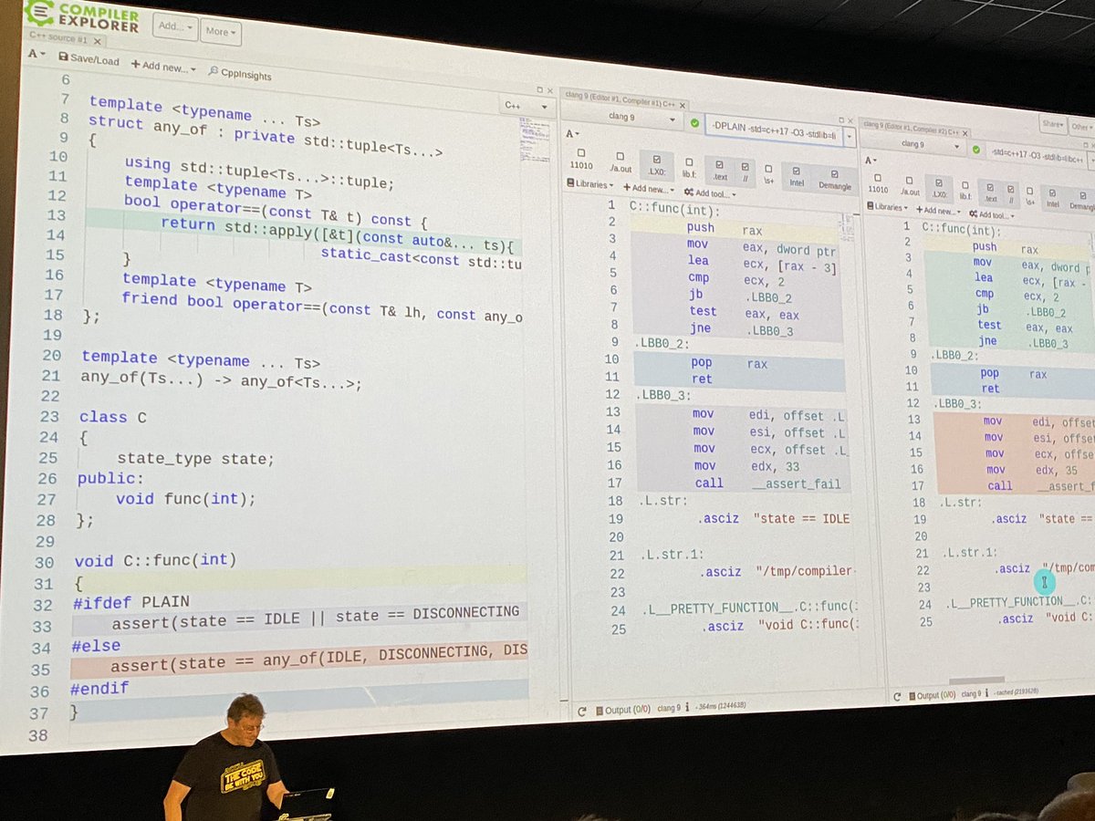1095x821 pixels.
Task: Open CppInsights from editor toolbar
Action: point(240,74)
